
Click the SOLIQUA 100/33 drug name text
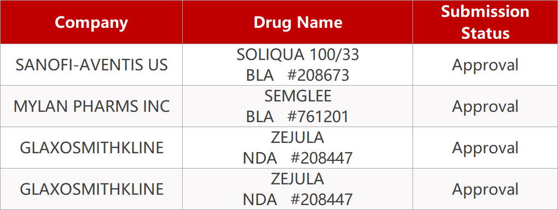(x=298, y=55)
